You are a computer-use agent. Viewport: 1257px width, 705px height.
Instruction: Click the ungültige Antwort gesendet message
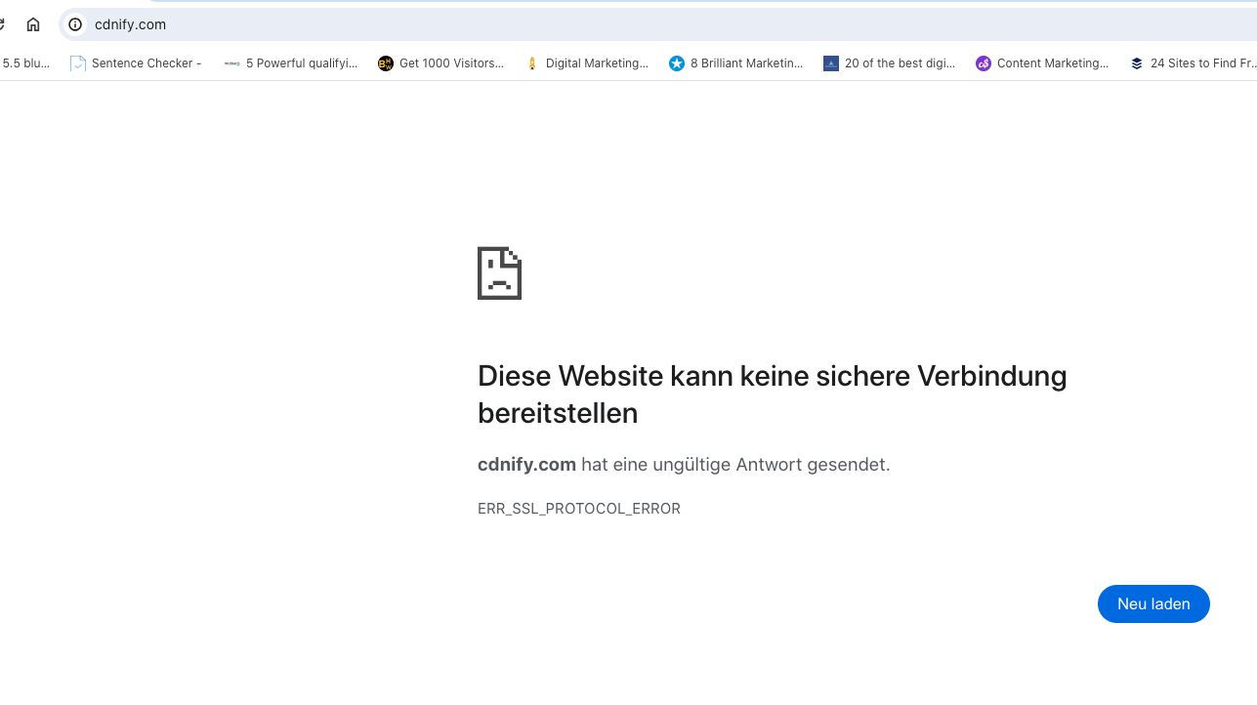point(684,465)
